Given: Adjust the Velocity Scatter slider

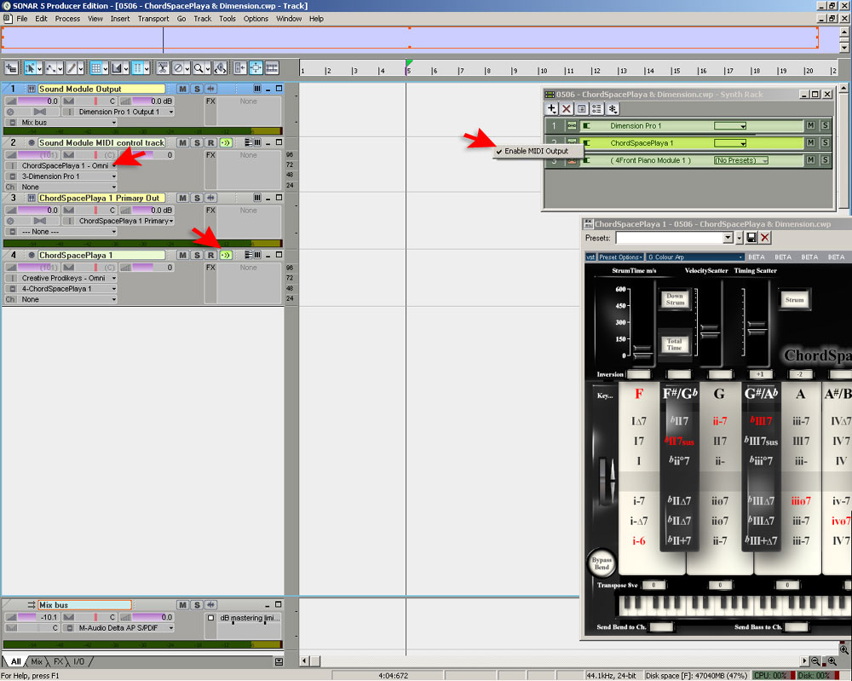Looking at the screenshot, I should [x=709, y=331].
